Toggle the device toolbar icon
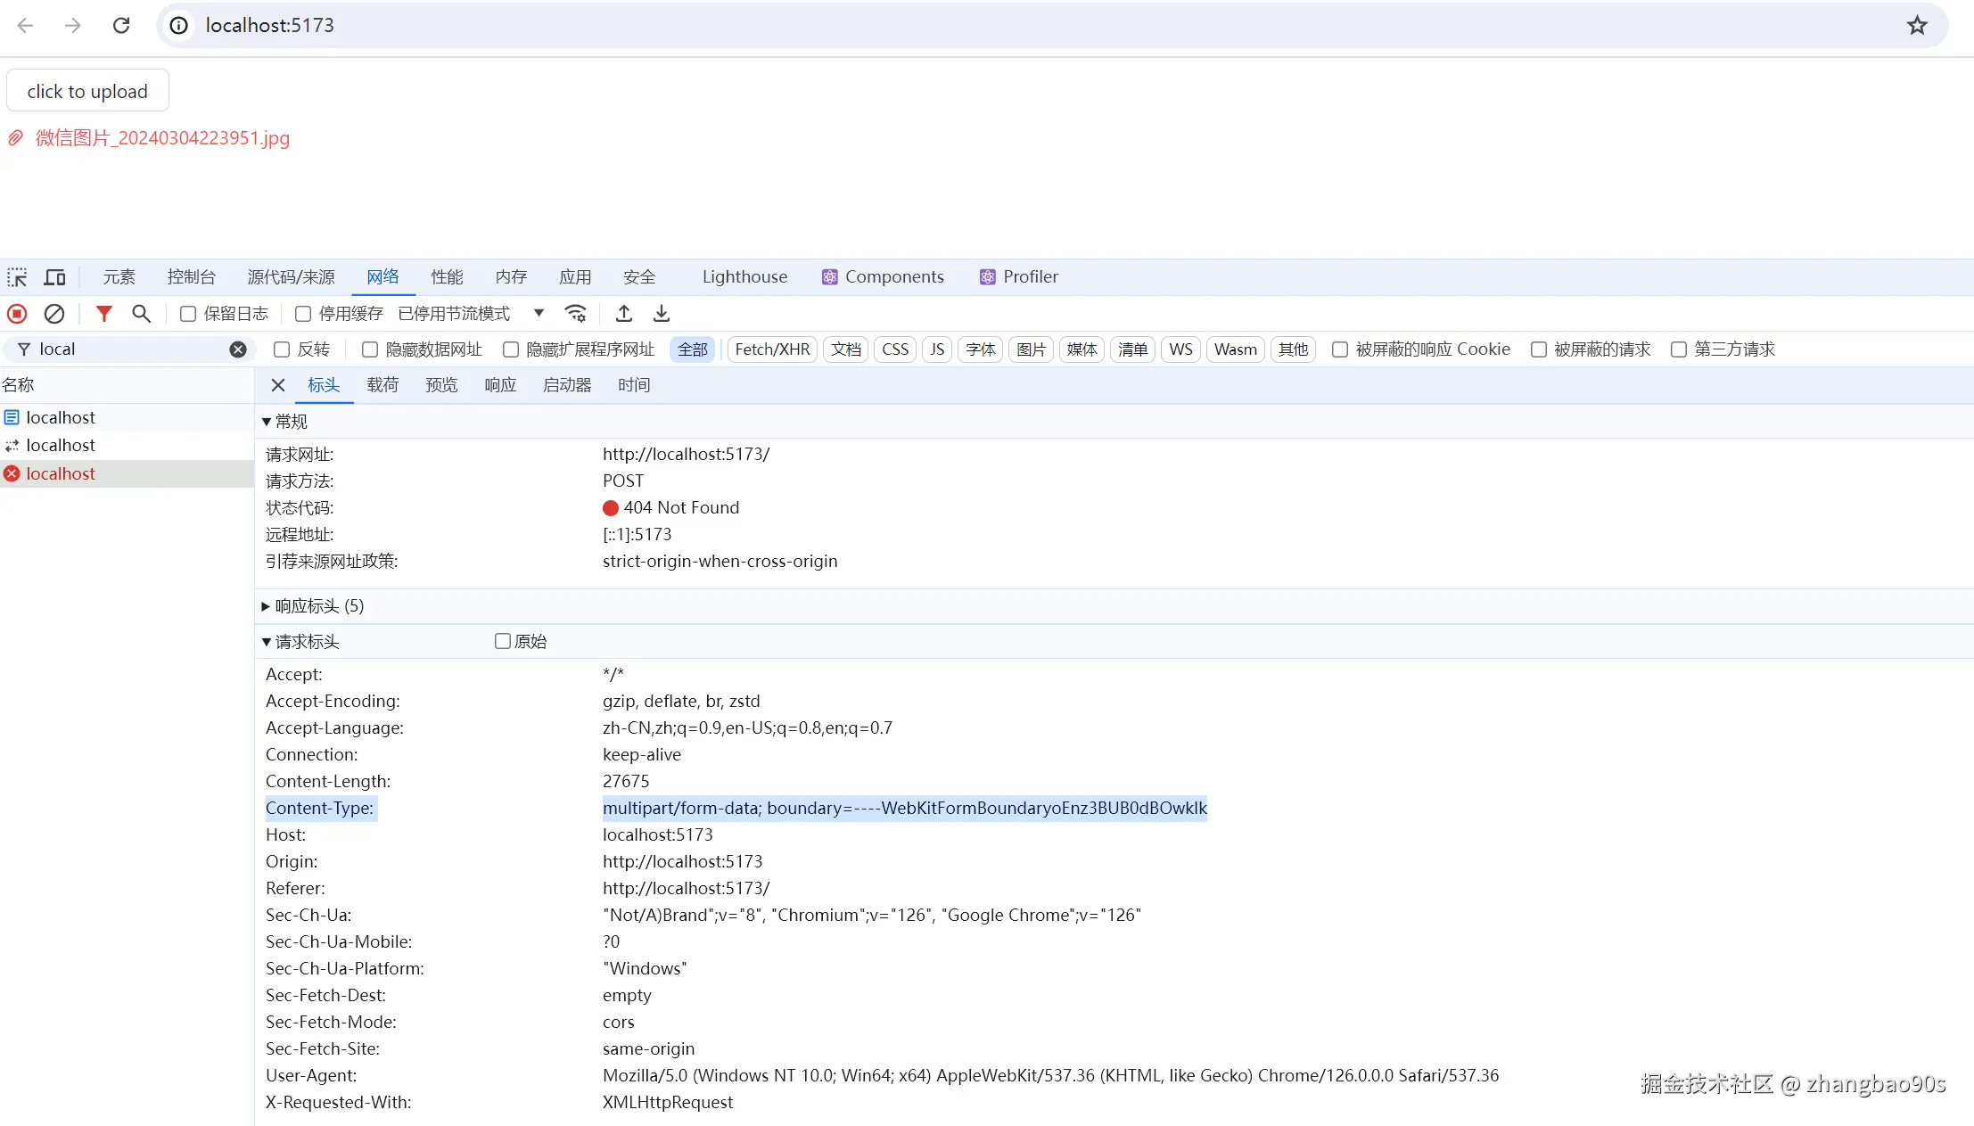This screenshot has height=1126, width=1974. point(55,277)
